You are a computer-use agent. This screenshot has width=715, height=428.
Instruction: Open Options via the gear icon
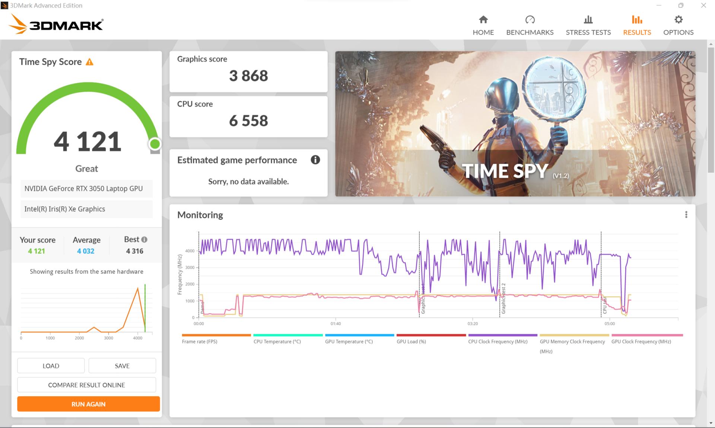point(678,19)
